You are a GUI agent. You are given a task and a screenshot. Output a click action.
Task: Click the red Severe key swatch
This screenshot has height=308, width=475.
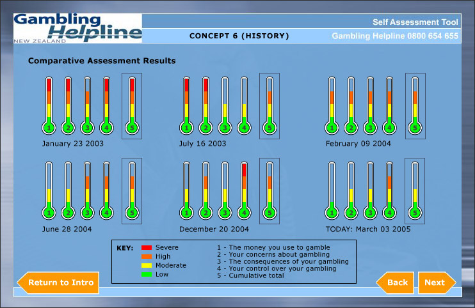pyautogui.click(x=145, y=247)
